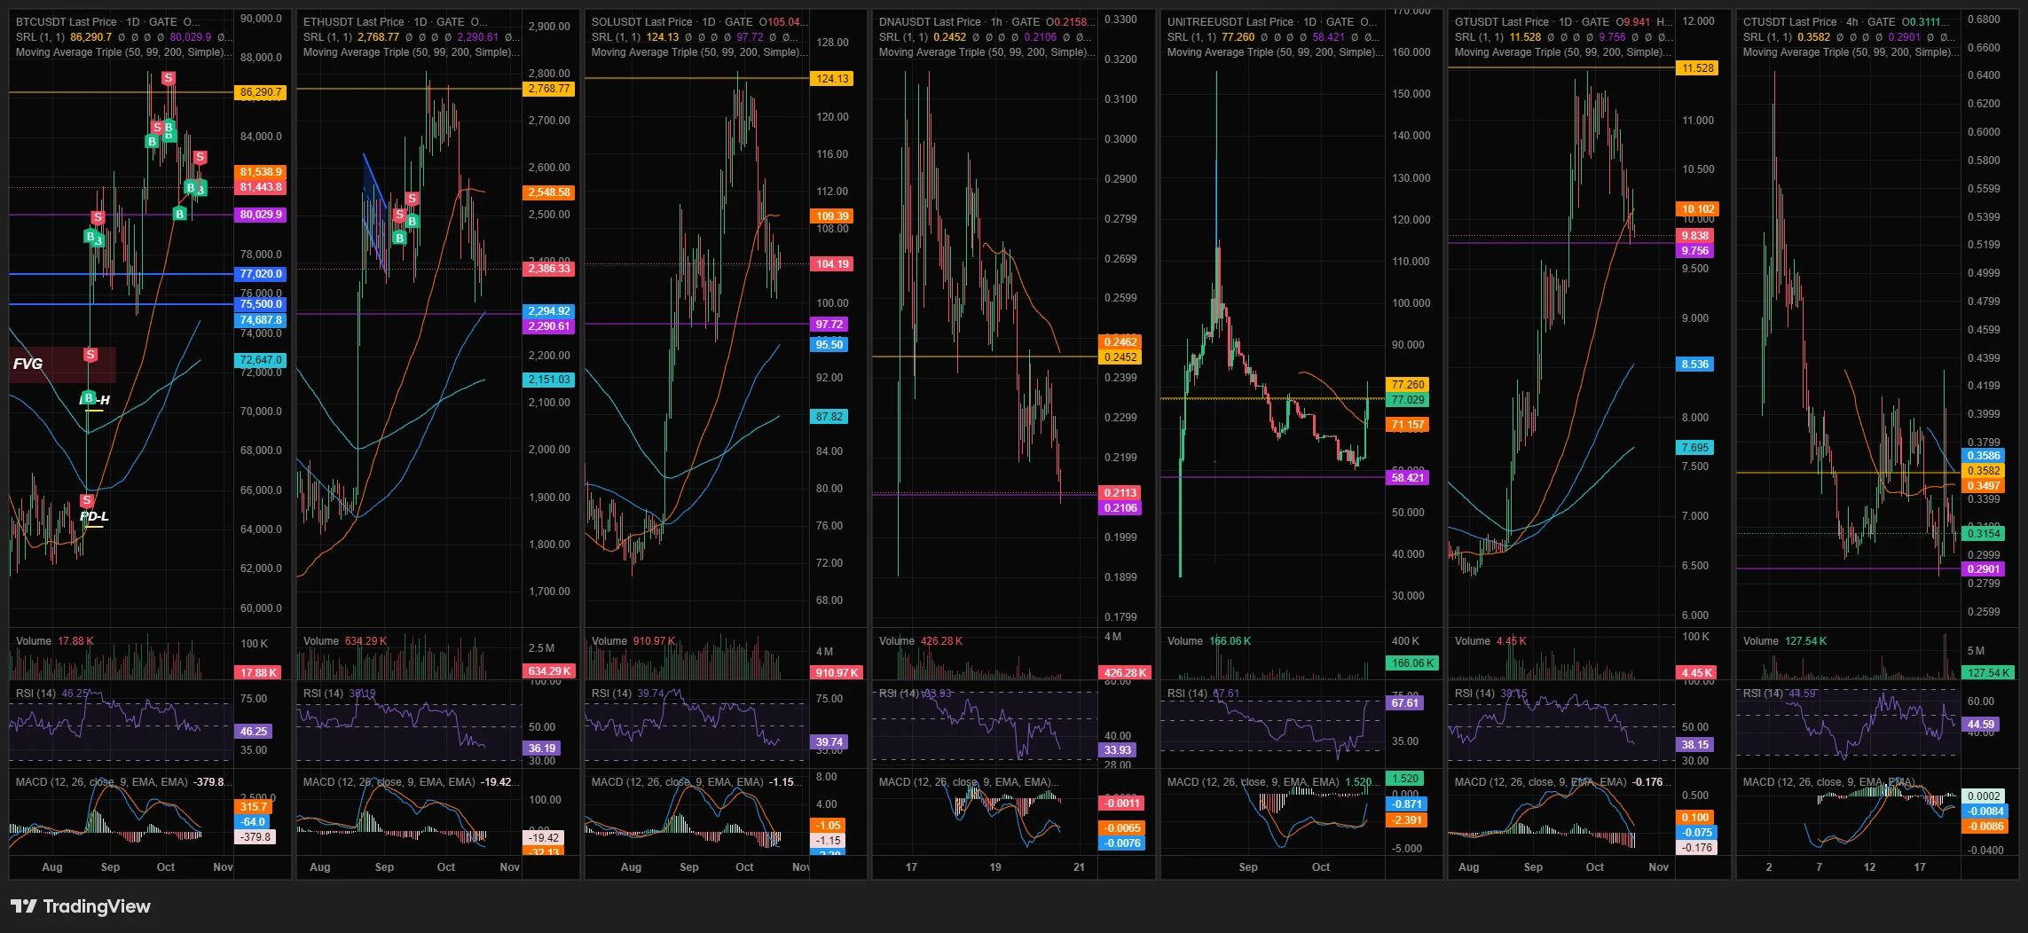This screenshot has width=2028, height=933.
Task: Select the Volume 17.88 K legend on BTC chart
Action: pos(55,641)
